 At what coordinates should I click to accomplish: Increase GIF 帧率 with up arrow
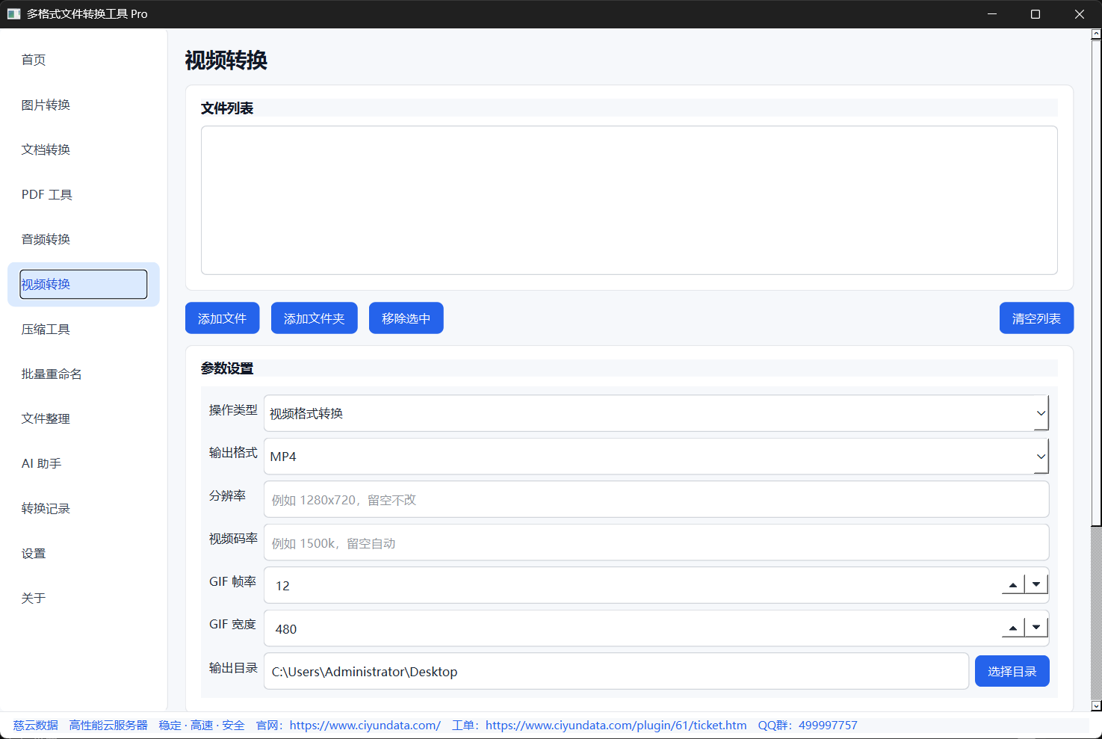click(x=1012, y=585)
